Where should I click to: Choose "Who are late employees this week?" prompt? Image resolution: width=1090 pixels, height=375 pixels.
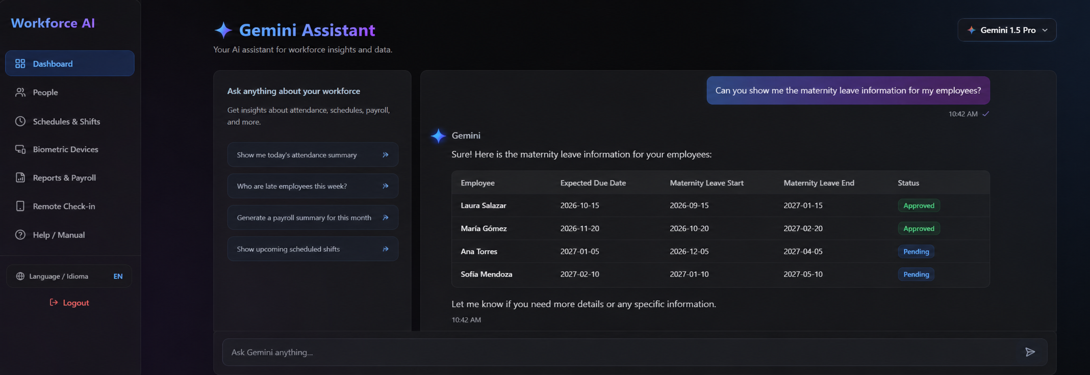[x=313, y=186]
